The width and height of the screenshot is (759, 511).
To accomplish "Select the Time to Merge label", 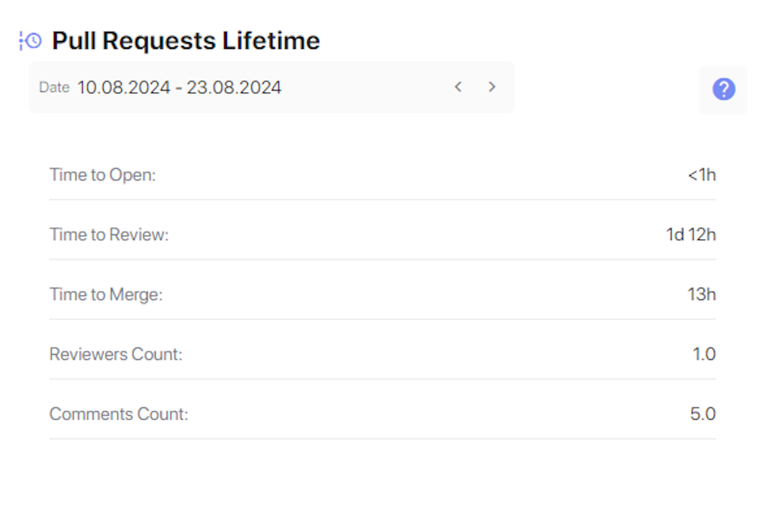I will (x=106, y=295).
